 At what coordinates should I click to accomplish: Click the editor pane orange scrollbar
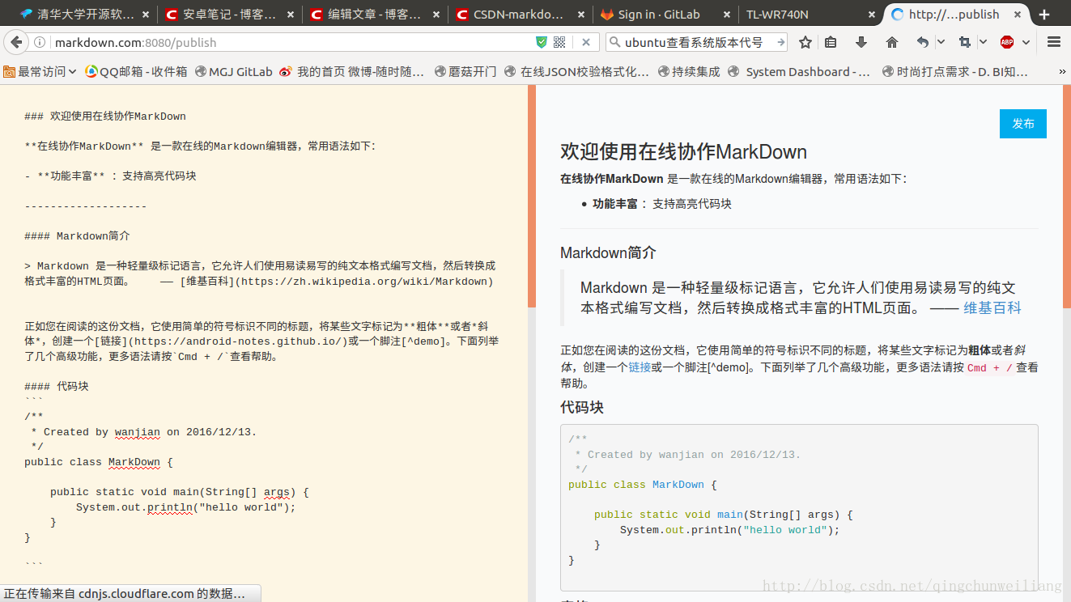[532, 196]
